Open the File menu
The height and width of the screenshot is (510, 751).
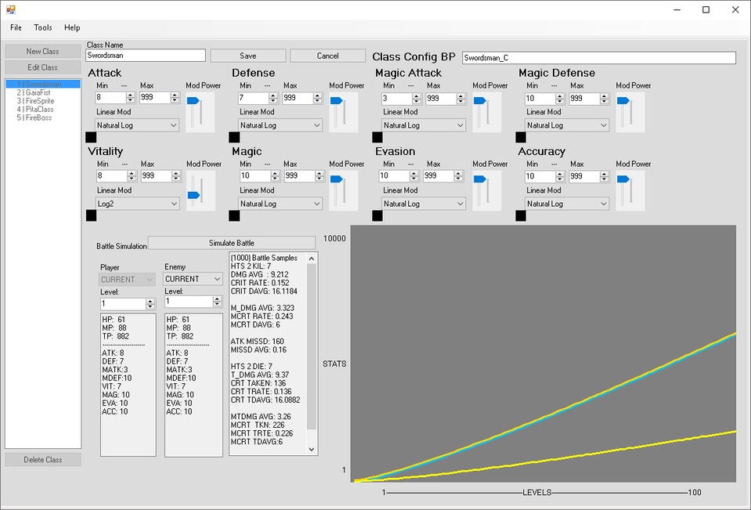coord(15,27)
